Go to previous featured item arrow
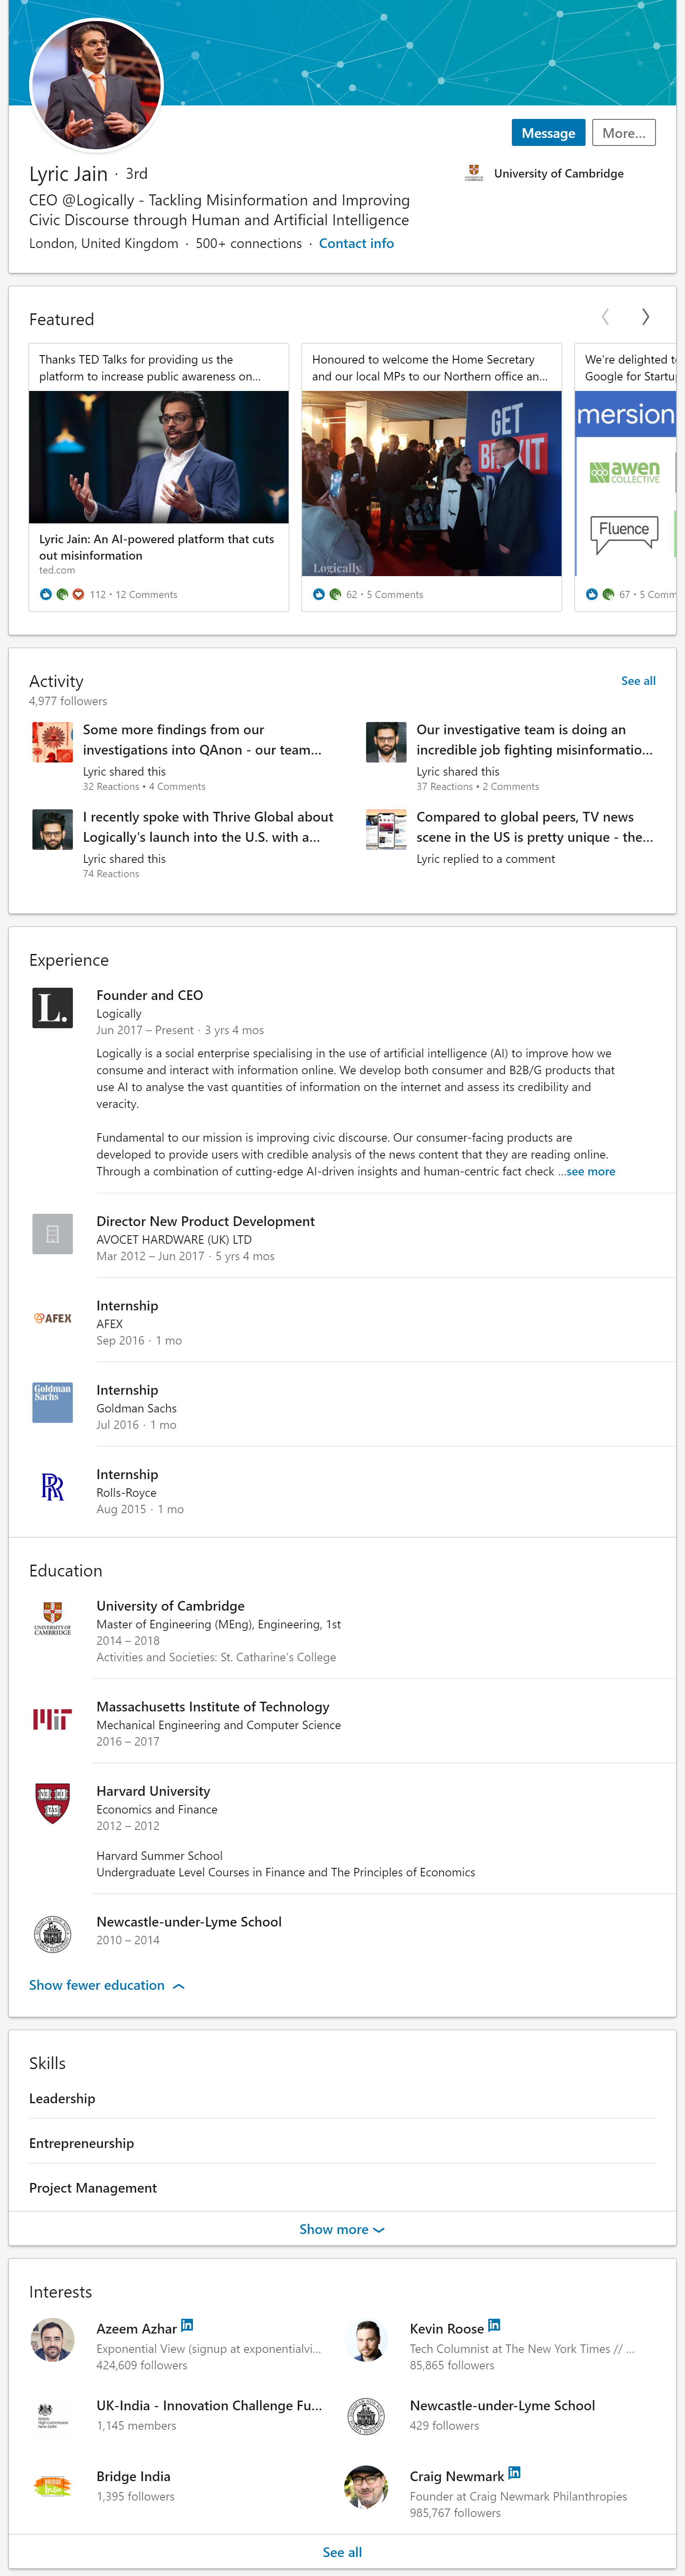 point(605,317)
